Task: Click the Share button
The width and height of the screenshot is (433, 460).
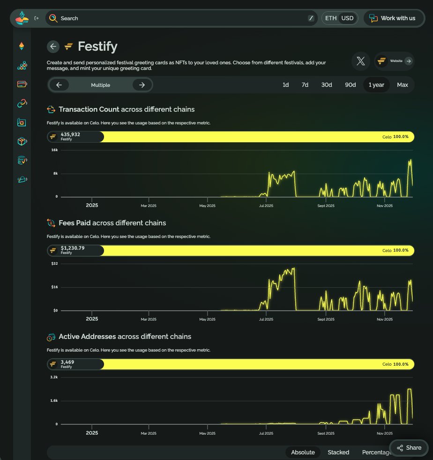Action: point(409,448)
